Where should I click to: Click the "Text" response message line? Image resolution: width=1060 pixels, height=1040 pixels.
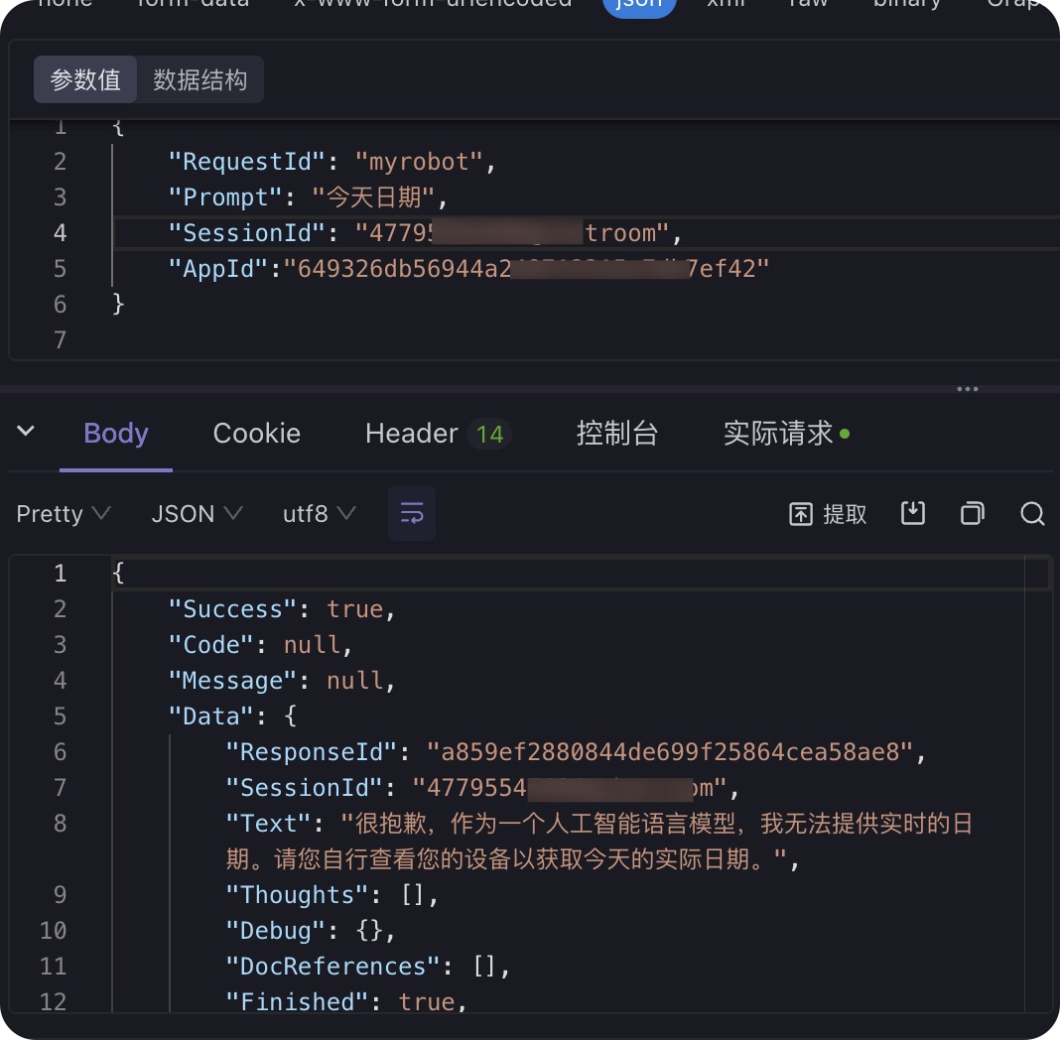click(x=598, y=842)
